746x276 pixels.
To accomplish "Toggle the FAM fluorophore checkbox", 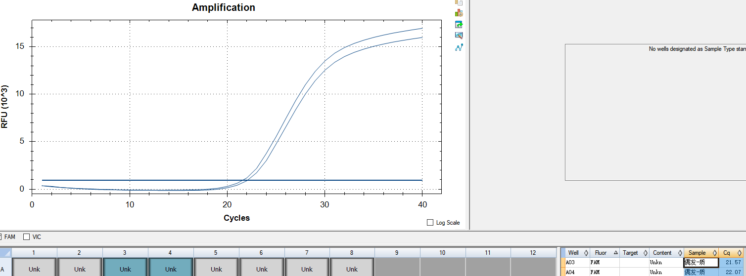I will [1, 237].
